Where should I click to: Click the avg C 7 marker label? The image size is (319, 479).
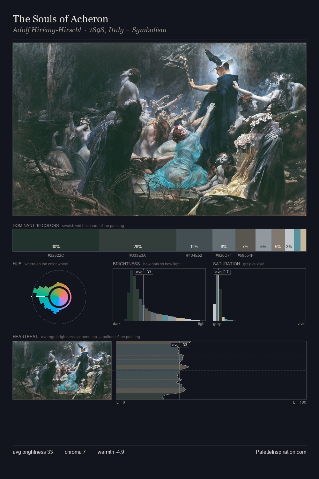pyautogui.click(x=222, y=272)
